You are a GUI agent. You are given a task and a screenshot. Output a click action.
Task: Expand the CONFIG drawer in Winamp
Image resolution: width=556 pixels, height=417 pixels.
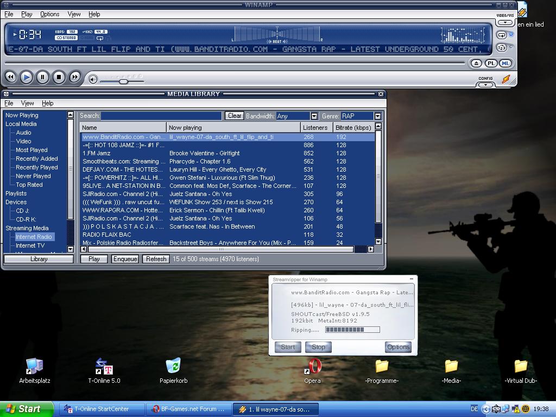pos(485,85)
